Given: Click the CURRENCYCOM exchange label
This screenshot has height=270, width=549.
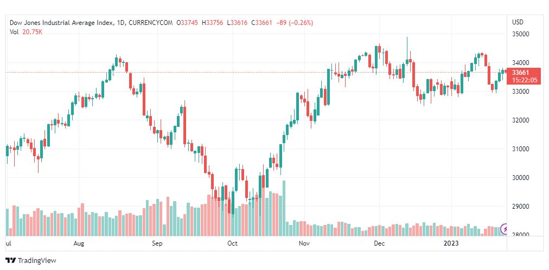Looking at the screenshot, I should pos(151,23).
